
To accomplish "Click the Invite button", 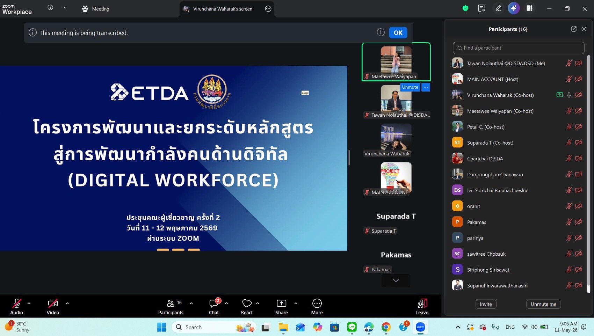I will (x=486, y=304).
